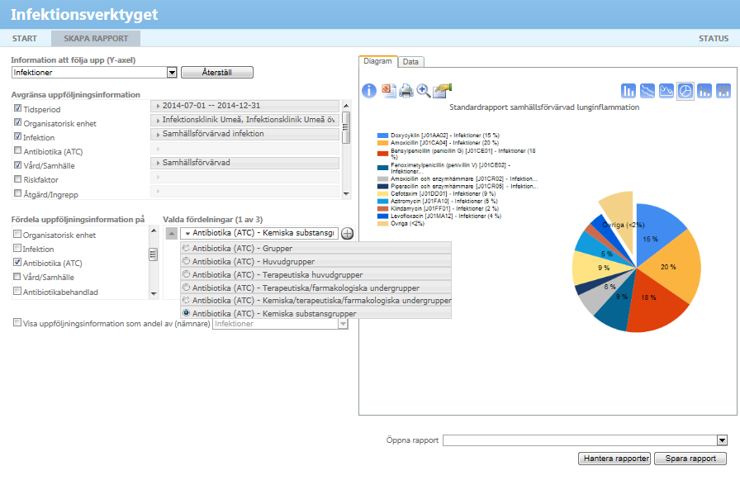
Task: Expand the Samhällsförvärvad Vård/Samhälle row
Action: 245,163
